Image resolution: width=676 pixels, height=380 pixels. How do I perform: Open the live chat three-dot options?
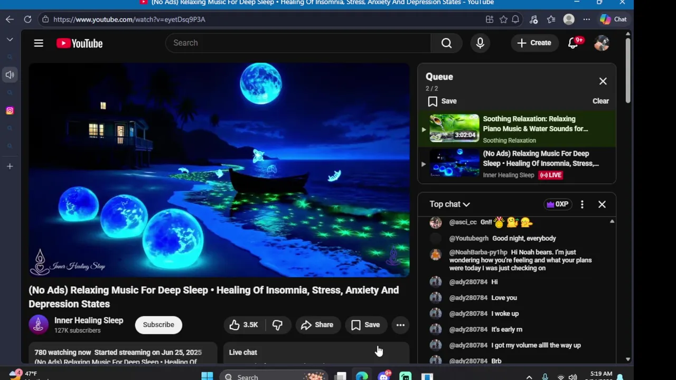click(x=582, y=204)
